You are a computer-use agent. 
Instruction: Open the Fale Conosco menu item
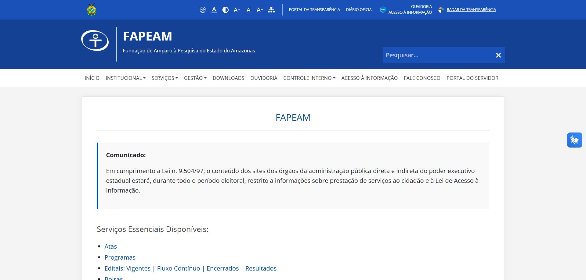pos(422,78)
